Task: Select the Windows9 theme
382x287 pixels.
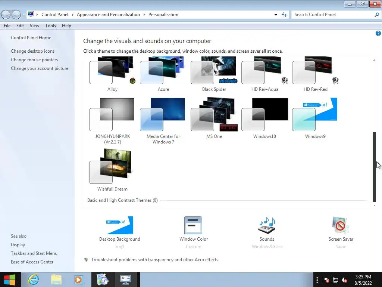Action: point(315,118)
